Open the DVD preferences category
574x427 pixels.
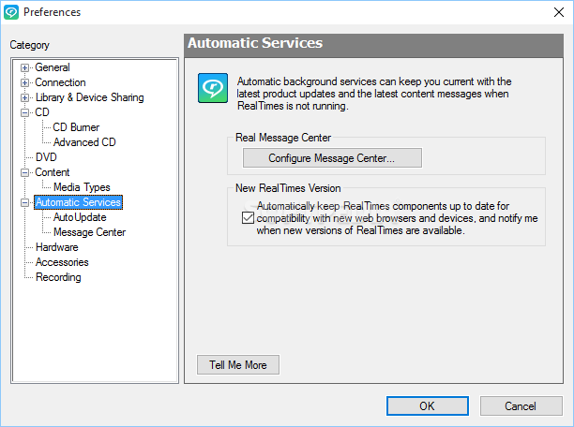[x=46, y=157]
